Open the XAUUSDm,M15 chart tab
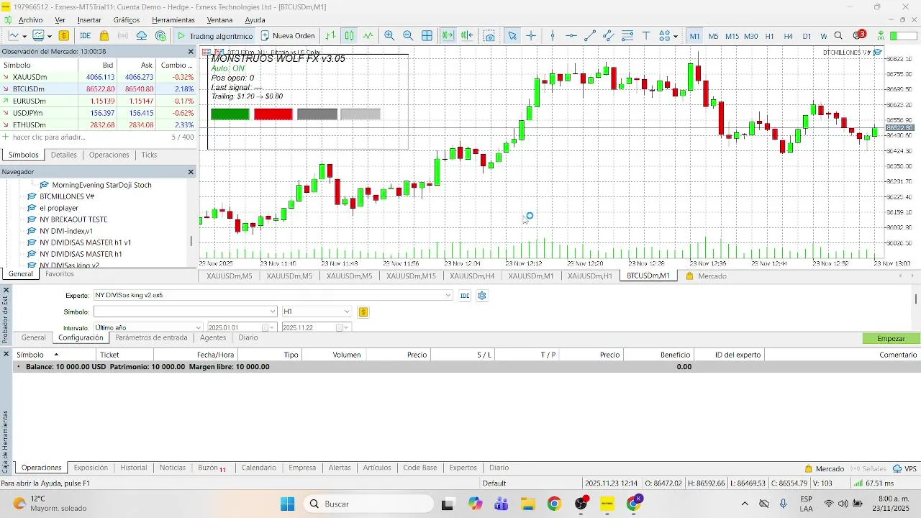 pyautogui.click(x=411, y=276)
